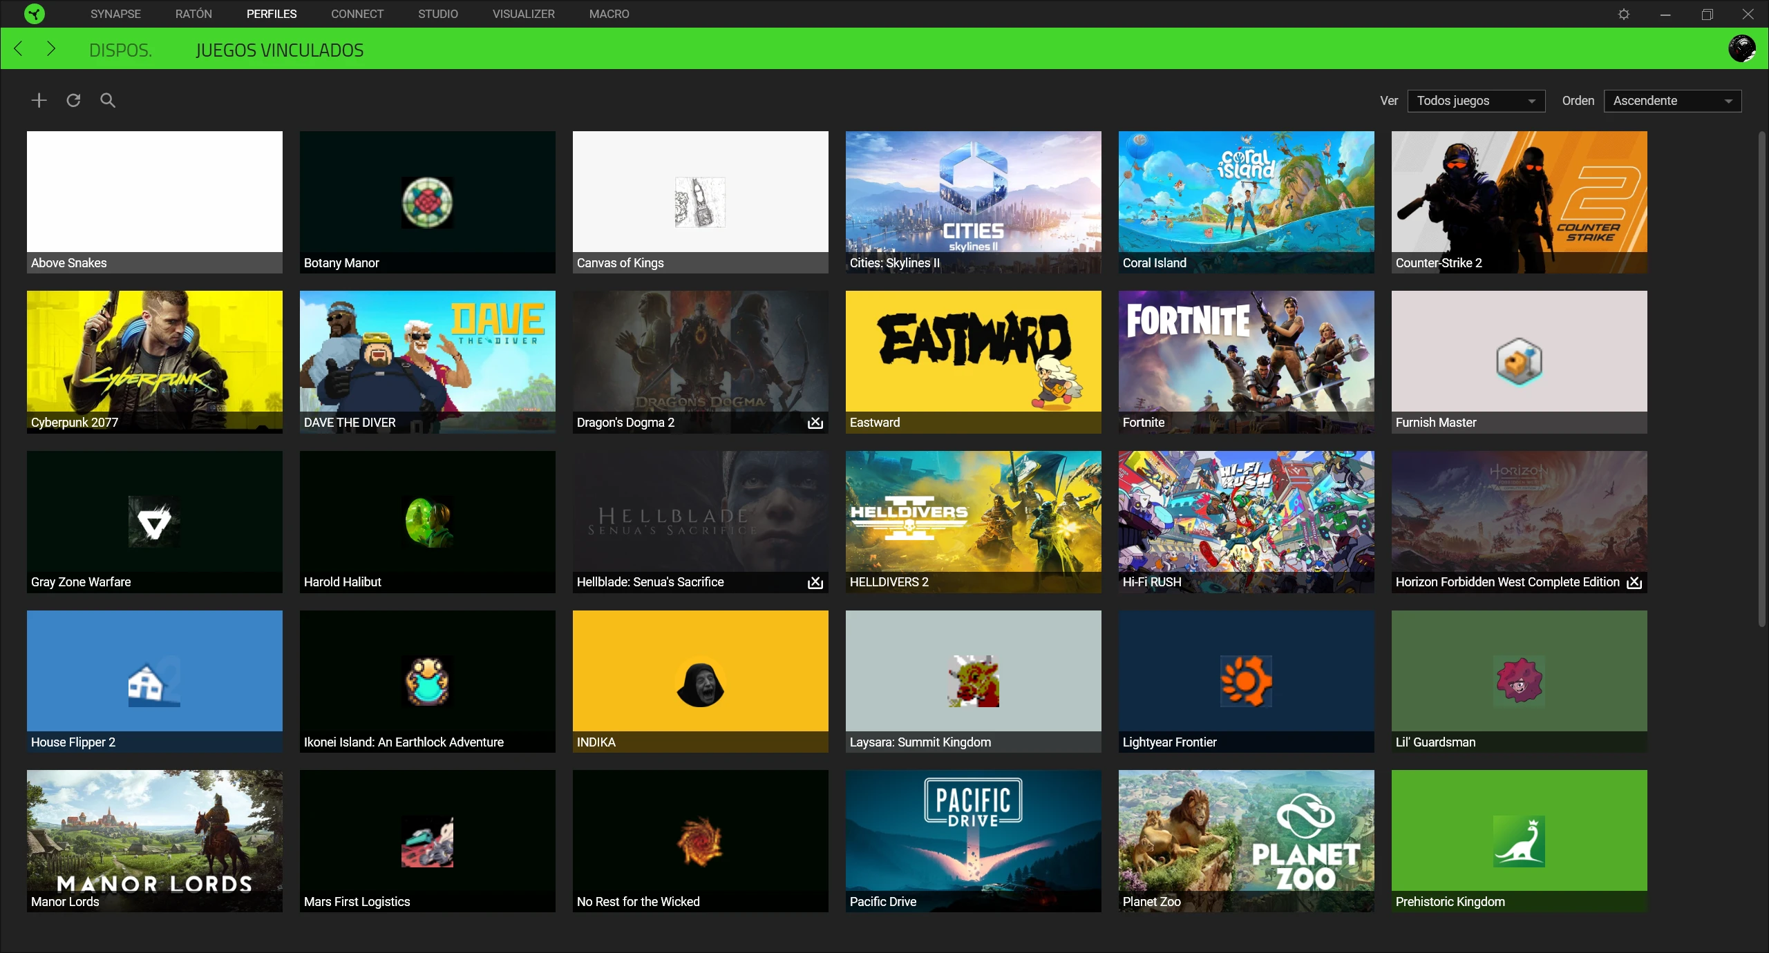Viewport: 1769px width, 953px height.
Task: Click Harold Halibut green icon
Action: coord(428,522)
